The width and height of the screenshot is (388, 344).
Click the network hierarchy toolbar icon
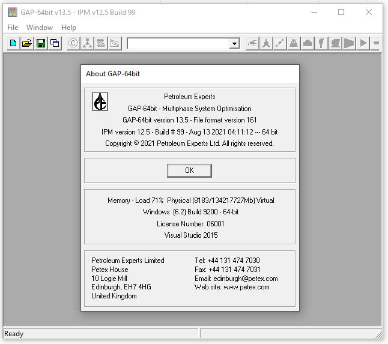[x=87, y=43]
